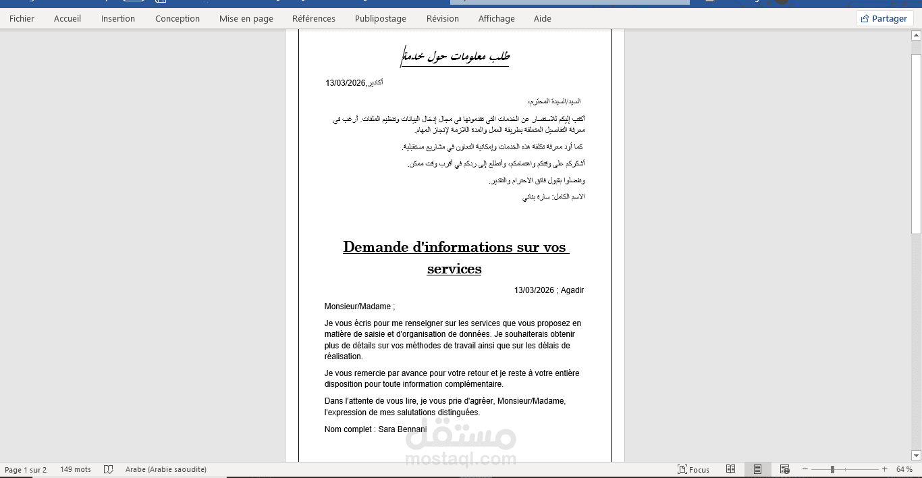Open the Aide tab
This screenshot has width=922, height=478.
pos(543,18)
